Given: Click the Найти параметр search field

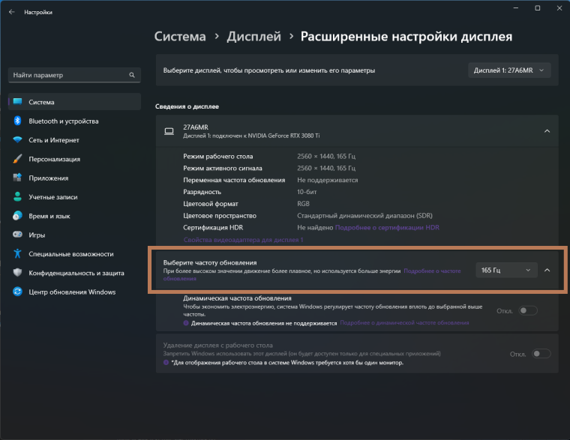Looking at the screenshot, I should [74, 75].
